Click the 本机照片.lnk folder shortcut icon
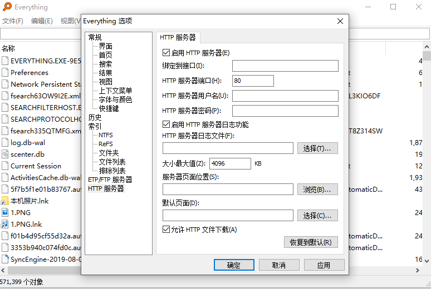The image size is (431, 289). (x=5, y=201)
